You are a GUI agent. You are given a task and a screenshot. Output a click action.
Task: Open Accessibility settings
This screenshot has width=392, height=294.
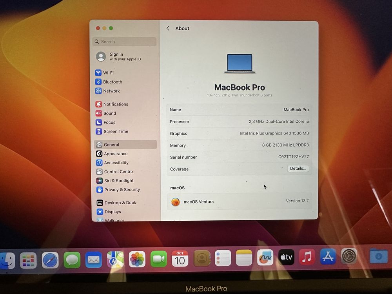(112, 163)
